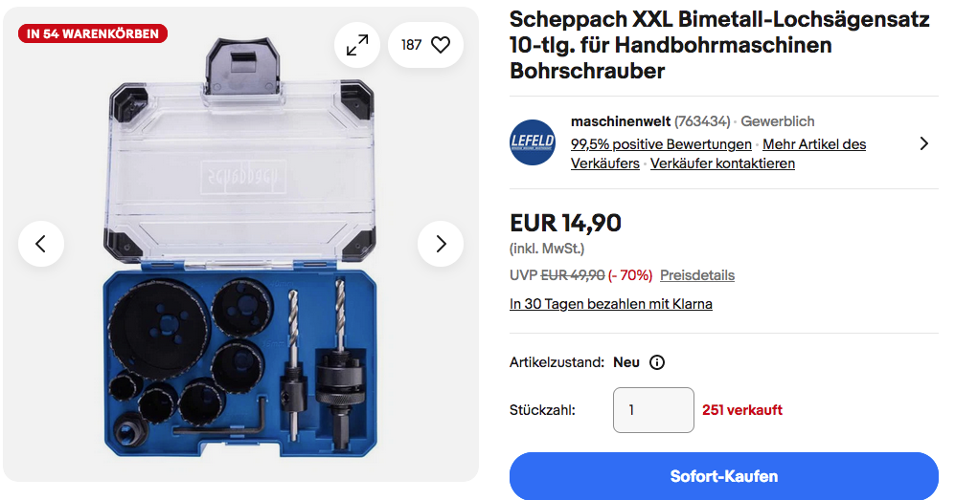Open 99,5% positive Bewertungen link

[661, 144]
